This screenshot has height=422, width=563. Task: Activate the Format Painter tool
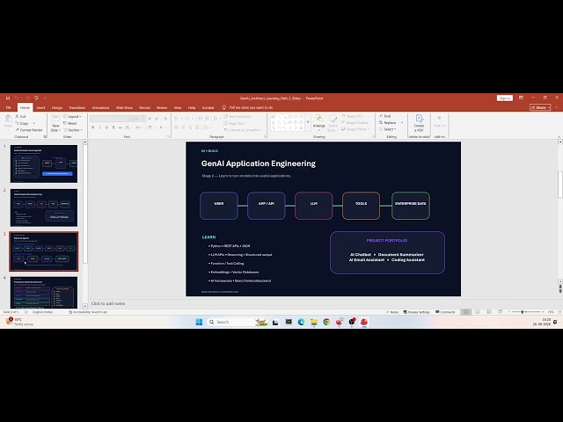click(29, 130)
